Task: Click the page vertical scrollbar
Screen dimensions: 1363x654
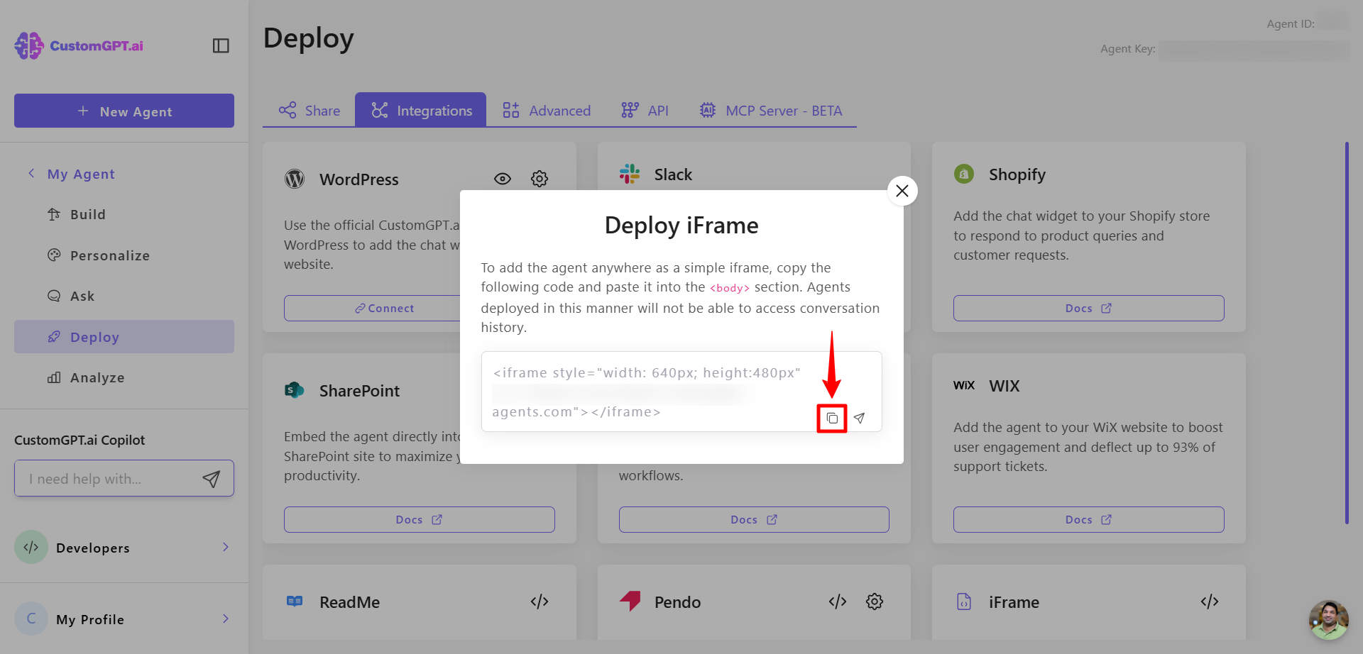Action: point(1347,333)
